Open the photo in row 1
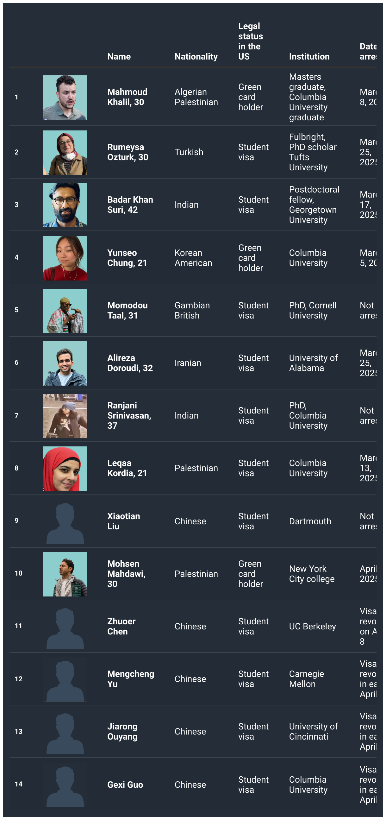This screenshot has width=386, height=820. pos(65,98)
